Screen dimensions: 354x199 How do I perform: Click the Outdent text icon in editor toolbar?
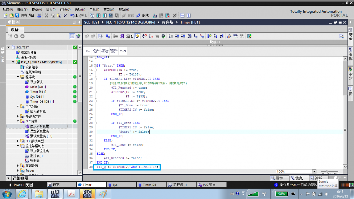[183, 36]
